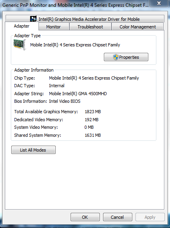This screenshot has height=228, width=170.
Task: Close the dialog with the X button
Action: (x=159, y=3)
